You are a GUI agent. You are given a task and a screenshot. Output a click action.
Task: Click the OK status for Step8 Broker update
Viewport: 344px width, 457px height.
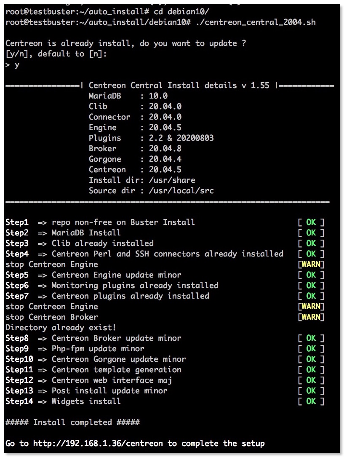[x=311, y=338]
